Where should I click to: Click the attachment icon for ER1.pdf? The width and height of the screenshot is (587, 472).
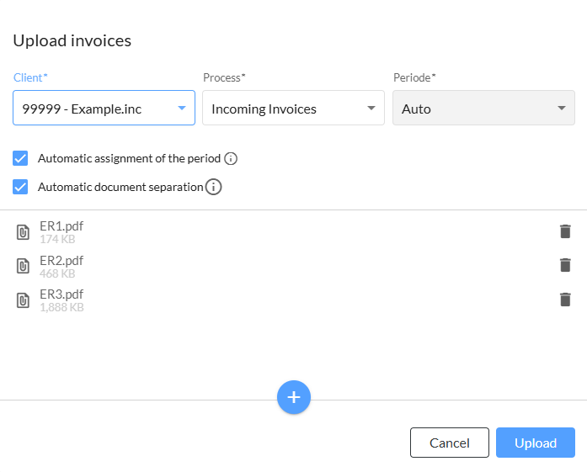click(x=23, y=232)
